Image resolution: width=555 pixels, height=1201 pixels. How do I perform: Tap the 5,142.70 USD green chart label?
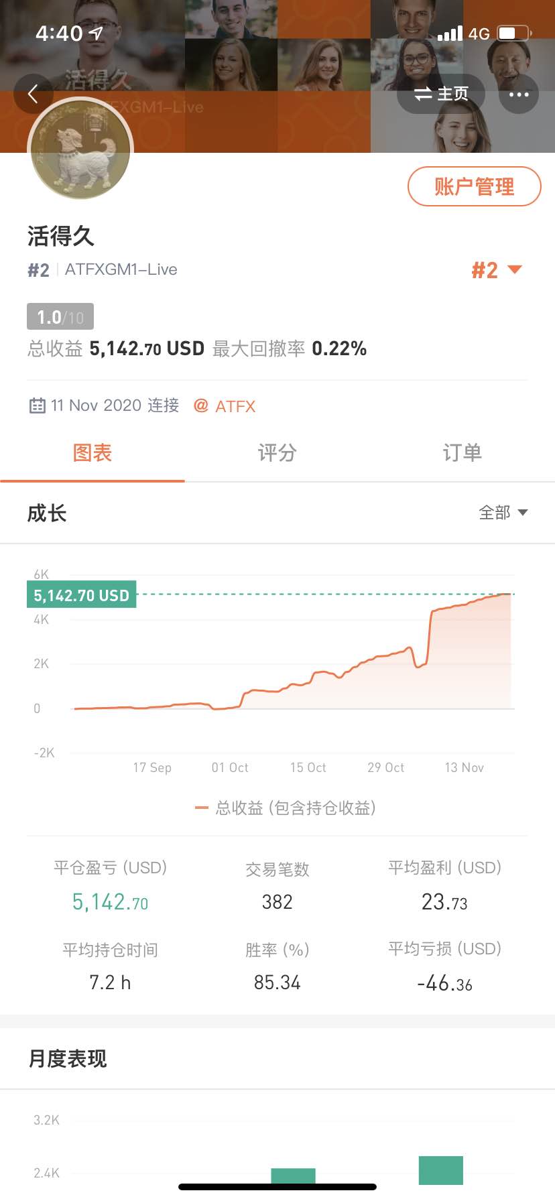[x=81, y=594]
